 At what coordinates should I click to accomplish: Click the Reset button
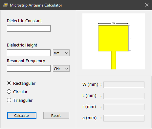(x=56, y=116)
